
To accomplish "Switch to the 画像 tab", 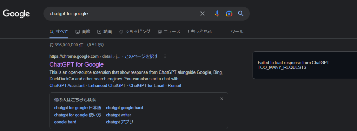I will (x=83, y=32).
